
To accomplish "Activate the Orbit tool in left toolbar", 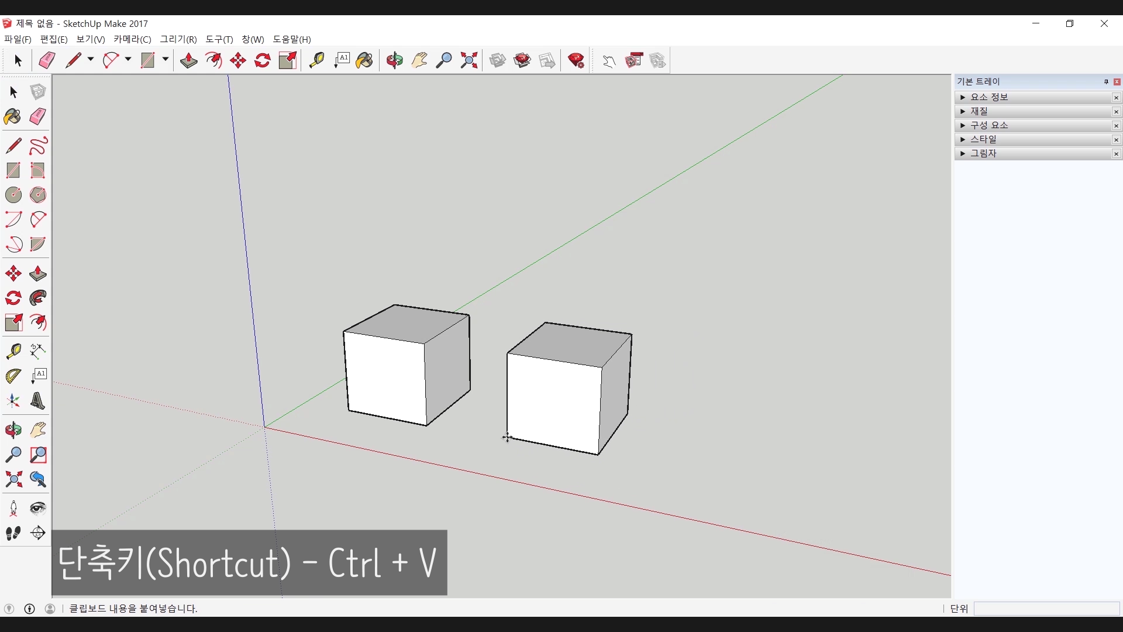I will tap(13, 431).
